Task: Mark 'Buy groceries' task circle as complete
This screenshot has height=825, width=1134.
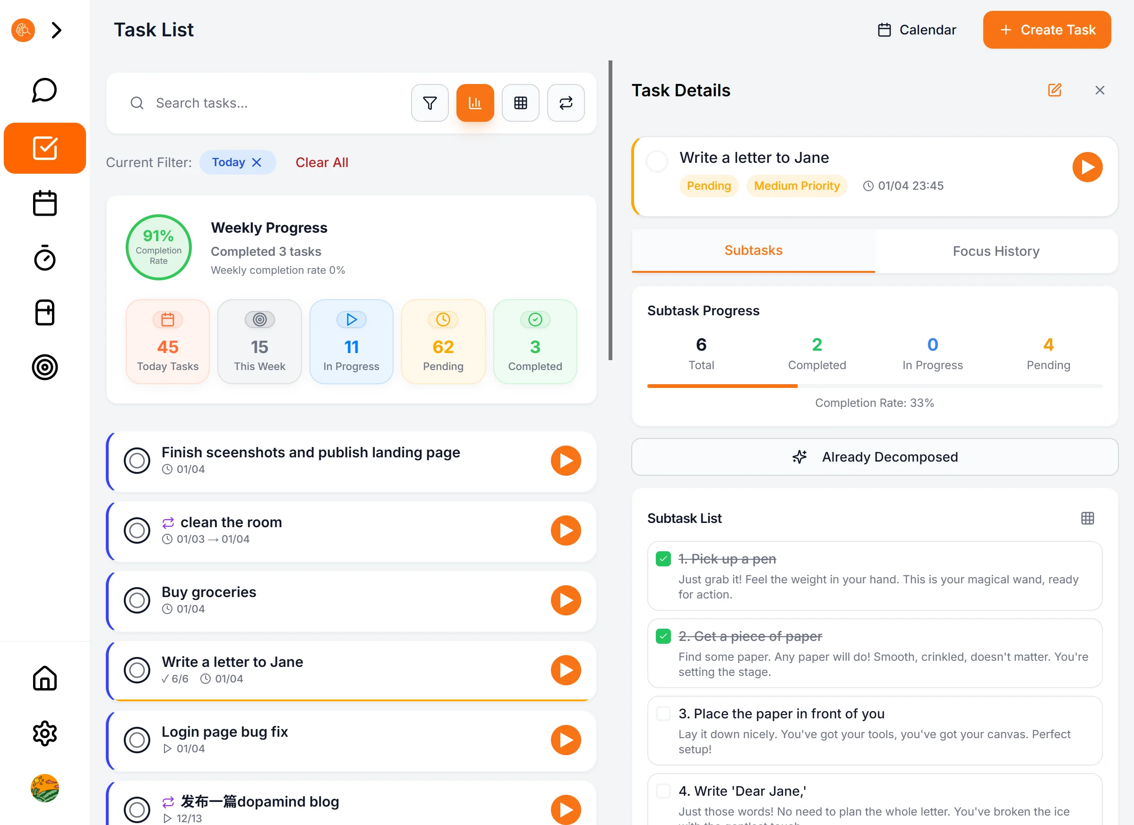Action: coord(137,601)
